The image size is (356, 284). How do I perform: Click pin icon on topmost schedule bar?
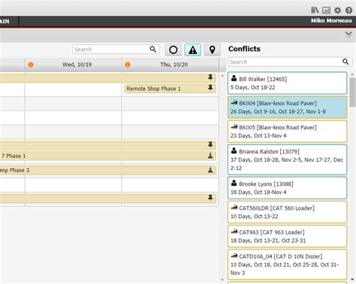pyautogui.click(x=210, y=77)
